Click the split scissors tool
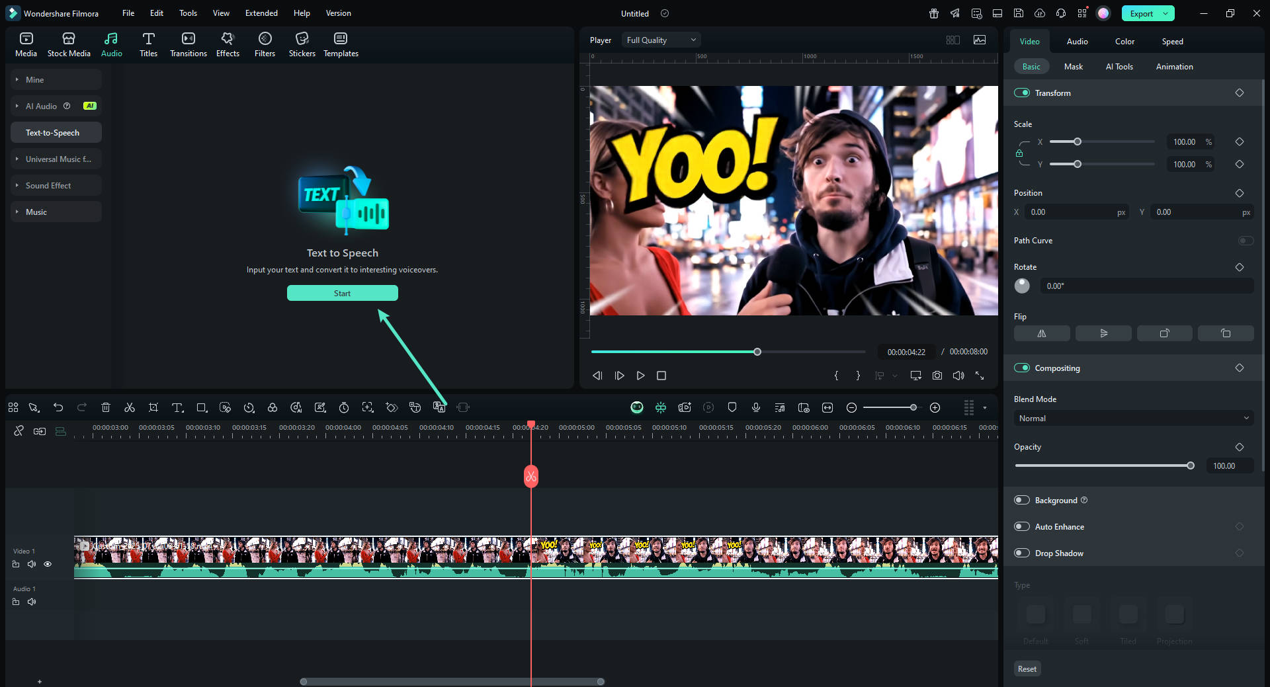 [130, 407]
